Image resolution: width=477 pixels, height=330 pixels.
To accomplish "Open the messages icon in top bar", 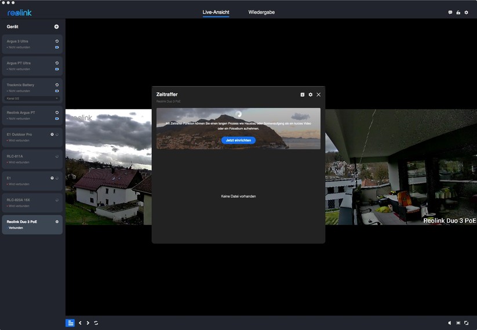I will [x=450, y=12].
